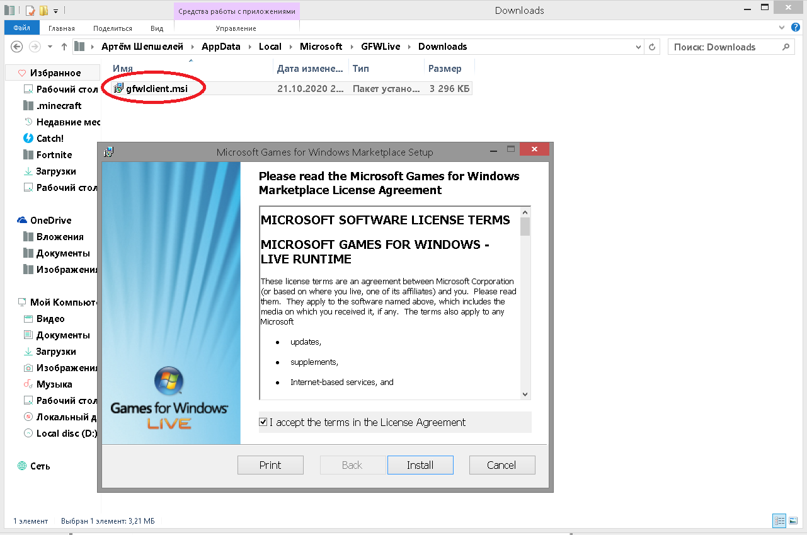Select Избранное header in navigation pane
Screen dimensions: 807x535
click(x=55, y=72)
